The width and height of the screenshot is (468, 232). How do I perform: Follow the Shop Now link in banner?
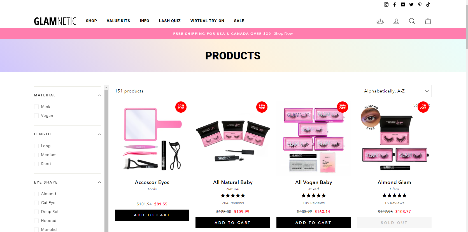coord(283,33)
